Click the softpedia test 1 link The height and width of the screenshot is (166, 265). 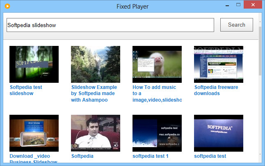[151, 156]
